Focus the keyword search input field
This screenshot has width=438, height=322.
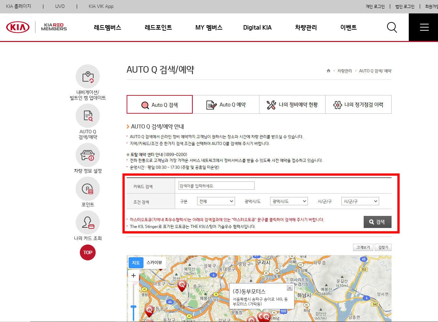[216, 186]
